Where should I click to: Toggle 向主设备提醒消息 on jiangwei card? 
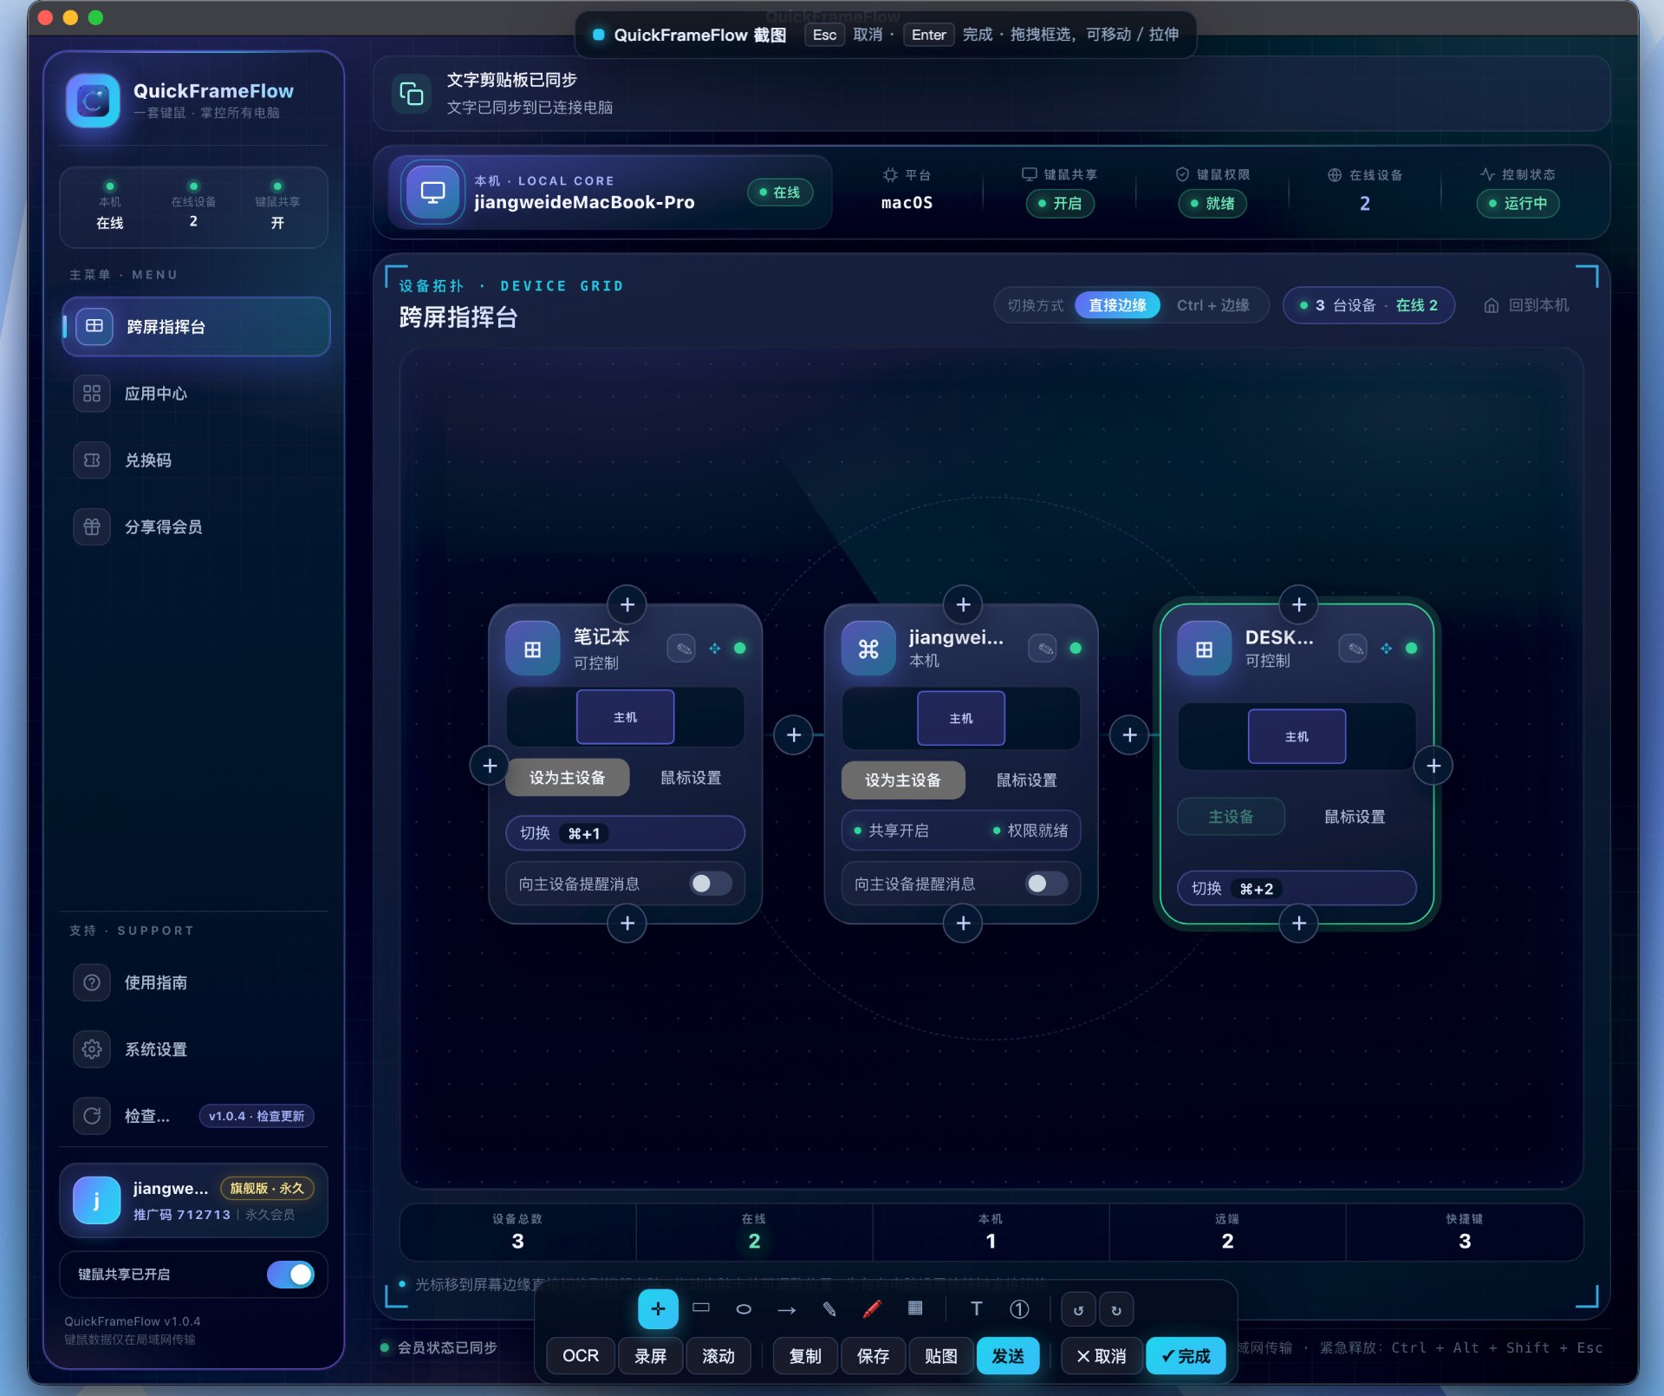click(1046, 884)
